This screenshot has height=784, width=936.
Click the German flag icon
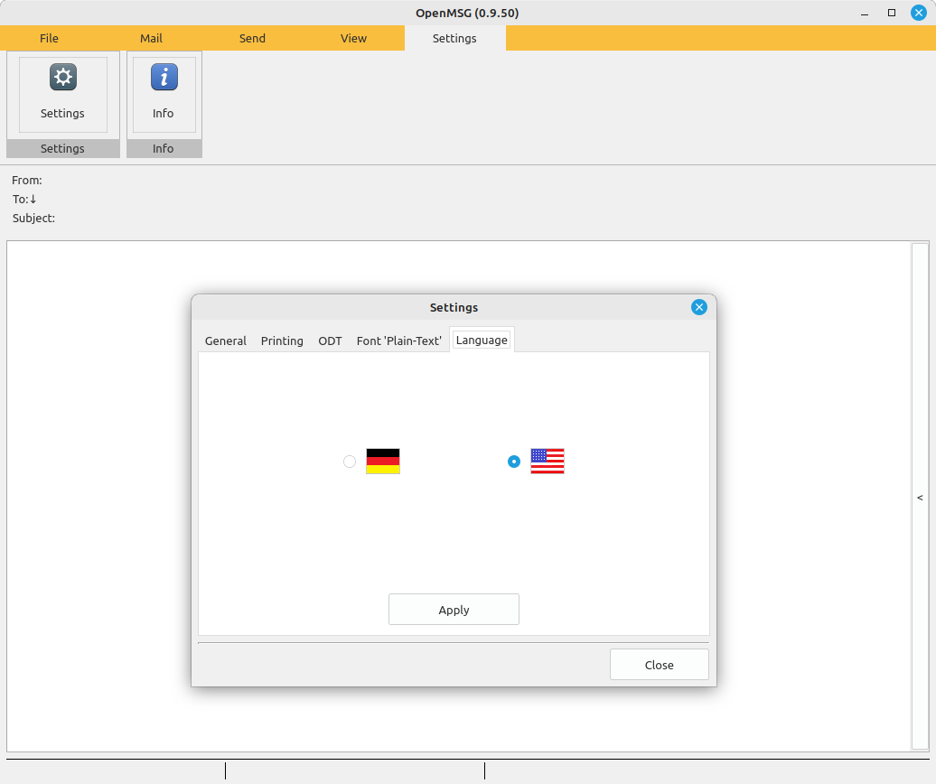click(x=382, y=462)
